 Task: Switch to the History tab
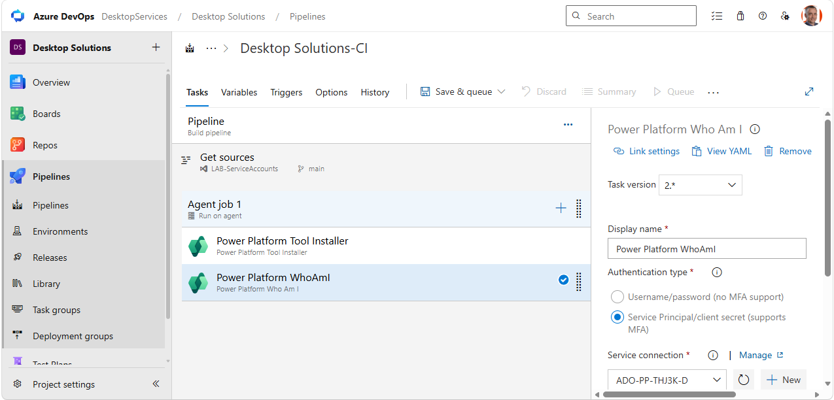pyautogui.click(x=375, y=92)
